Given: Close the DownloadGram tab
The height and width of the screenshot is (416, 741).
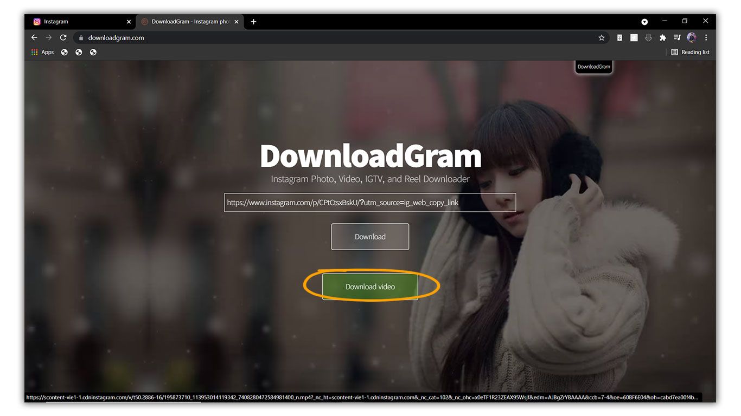Looking at the screenshot, I should tap(236, 22).
